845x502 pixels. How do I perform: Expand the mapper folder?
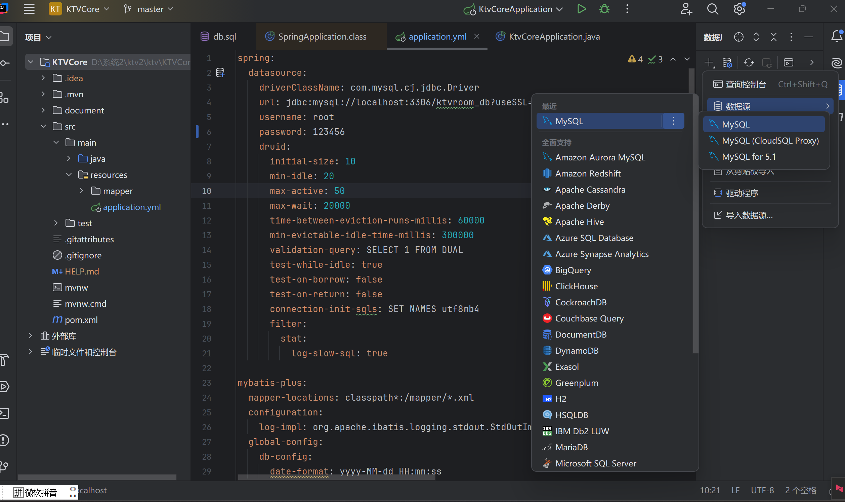pyautogui.click(x=81, y=191)
